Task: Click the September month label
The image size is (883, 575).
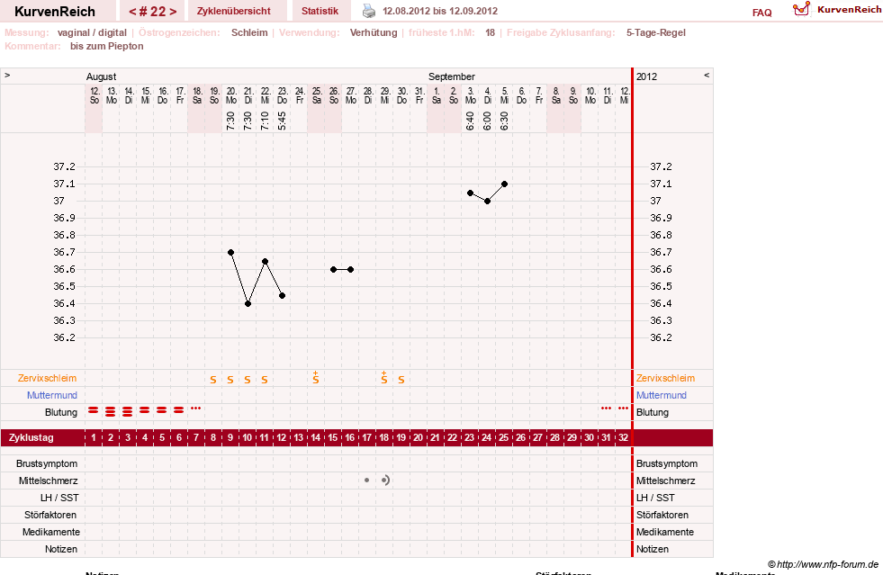Action: coord(452,76)
